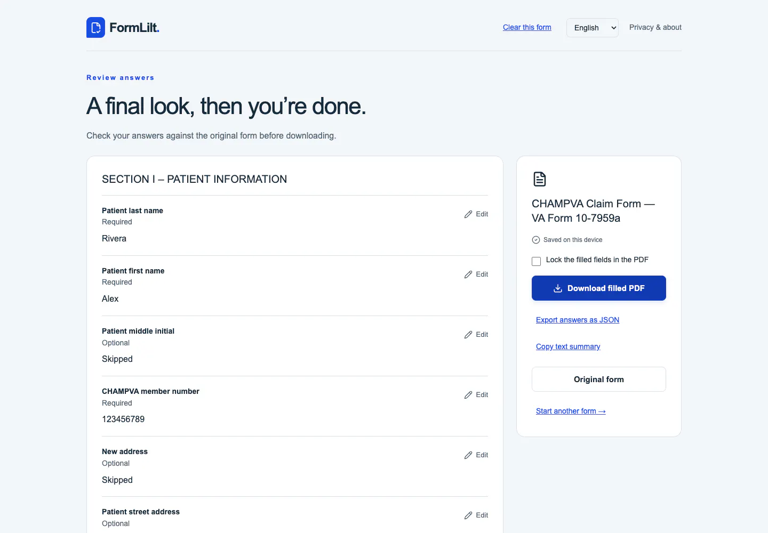Copy text summary link
Screen dimensions: 768x533
(x=568, y=346)
